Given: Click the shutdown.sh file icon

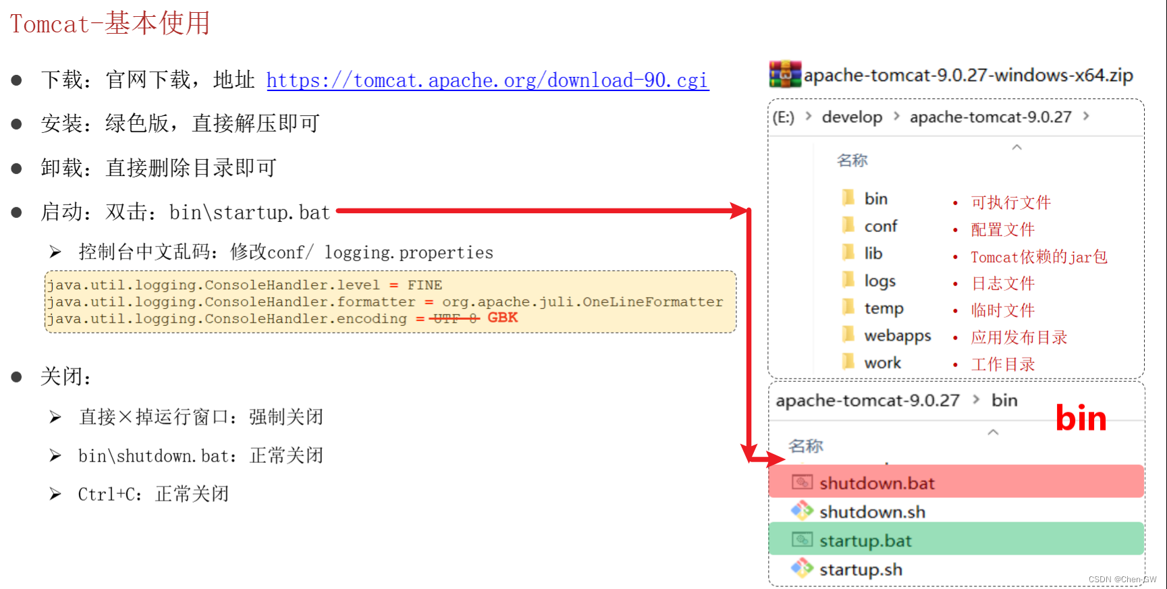Looking at the screenshot, I should click(802, 511).
